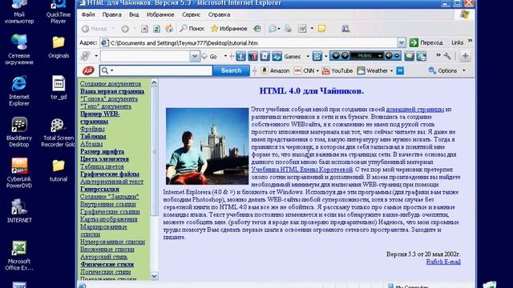The height and width of the screenshot is (288, 513).
Task: Click the Stop page loading icon
Action: (x=144, y=29)
